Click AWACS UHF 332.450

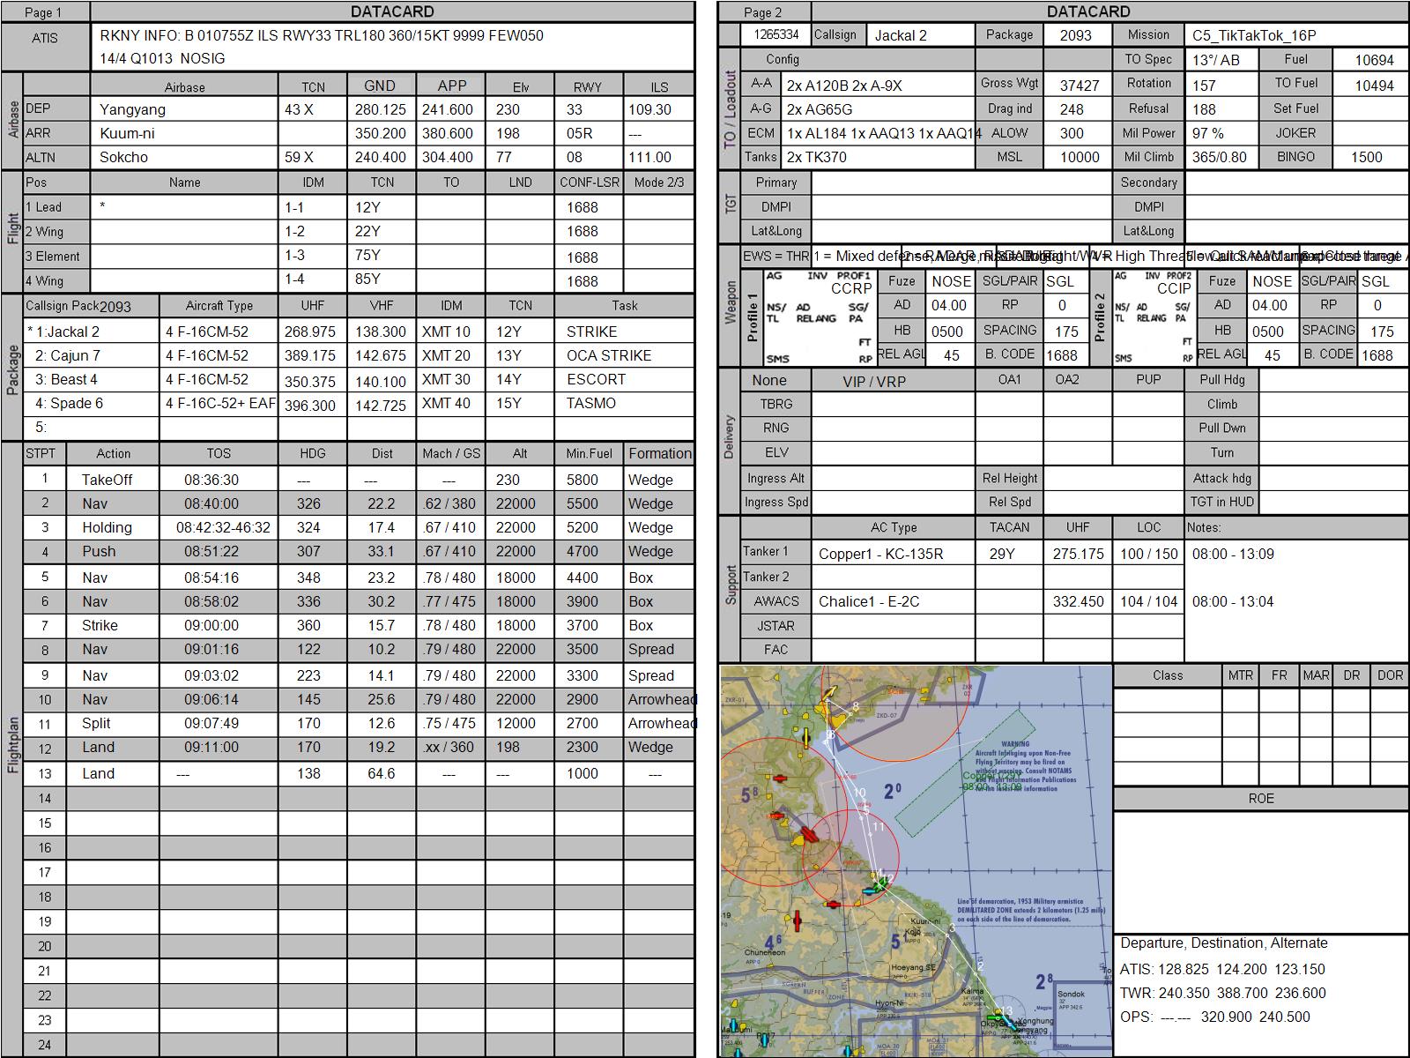1079,601
